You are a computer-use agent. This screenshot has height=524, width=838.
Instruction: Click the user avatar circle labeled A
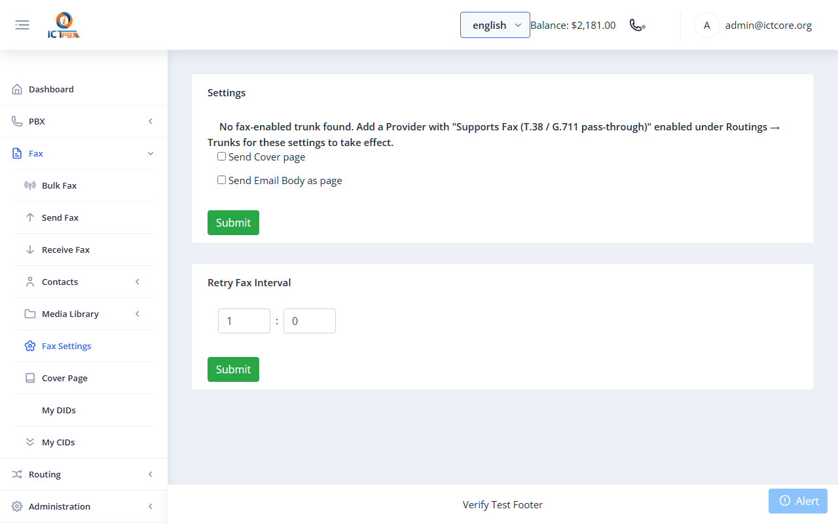click(706, 25)
